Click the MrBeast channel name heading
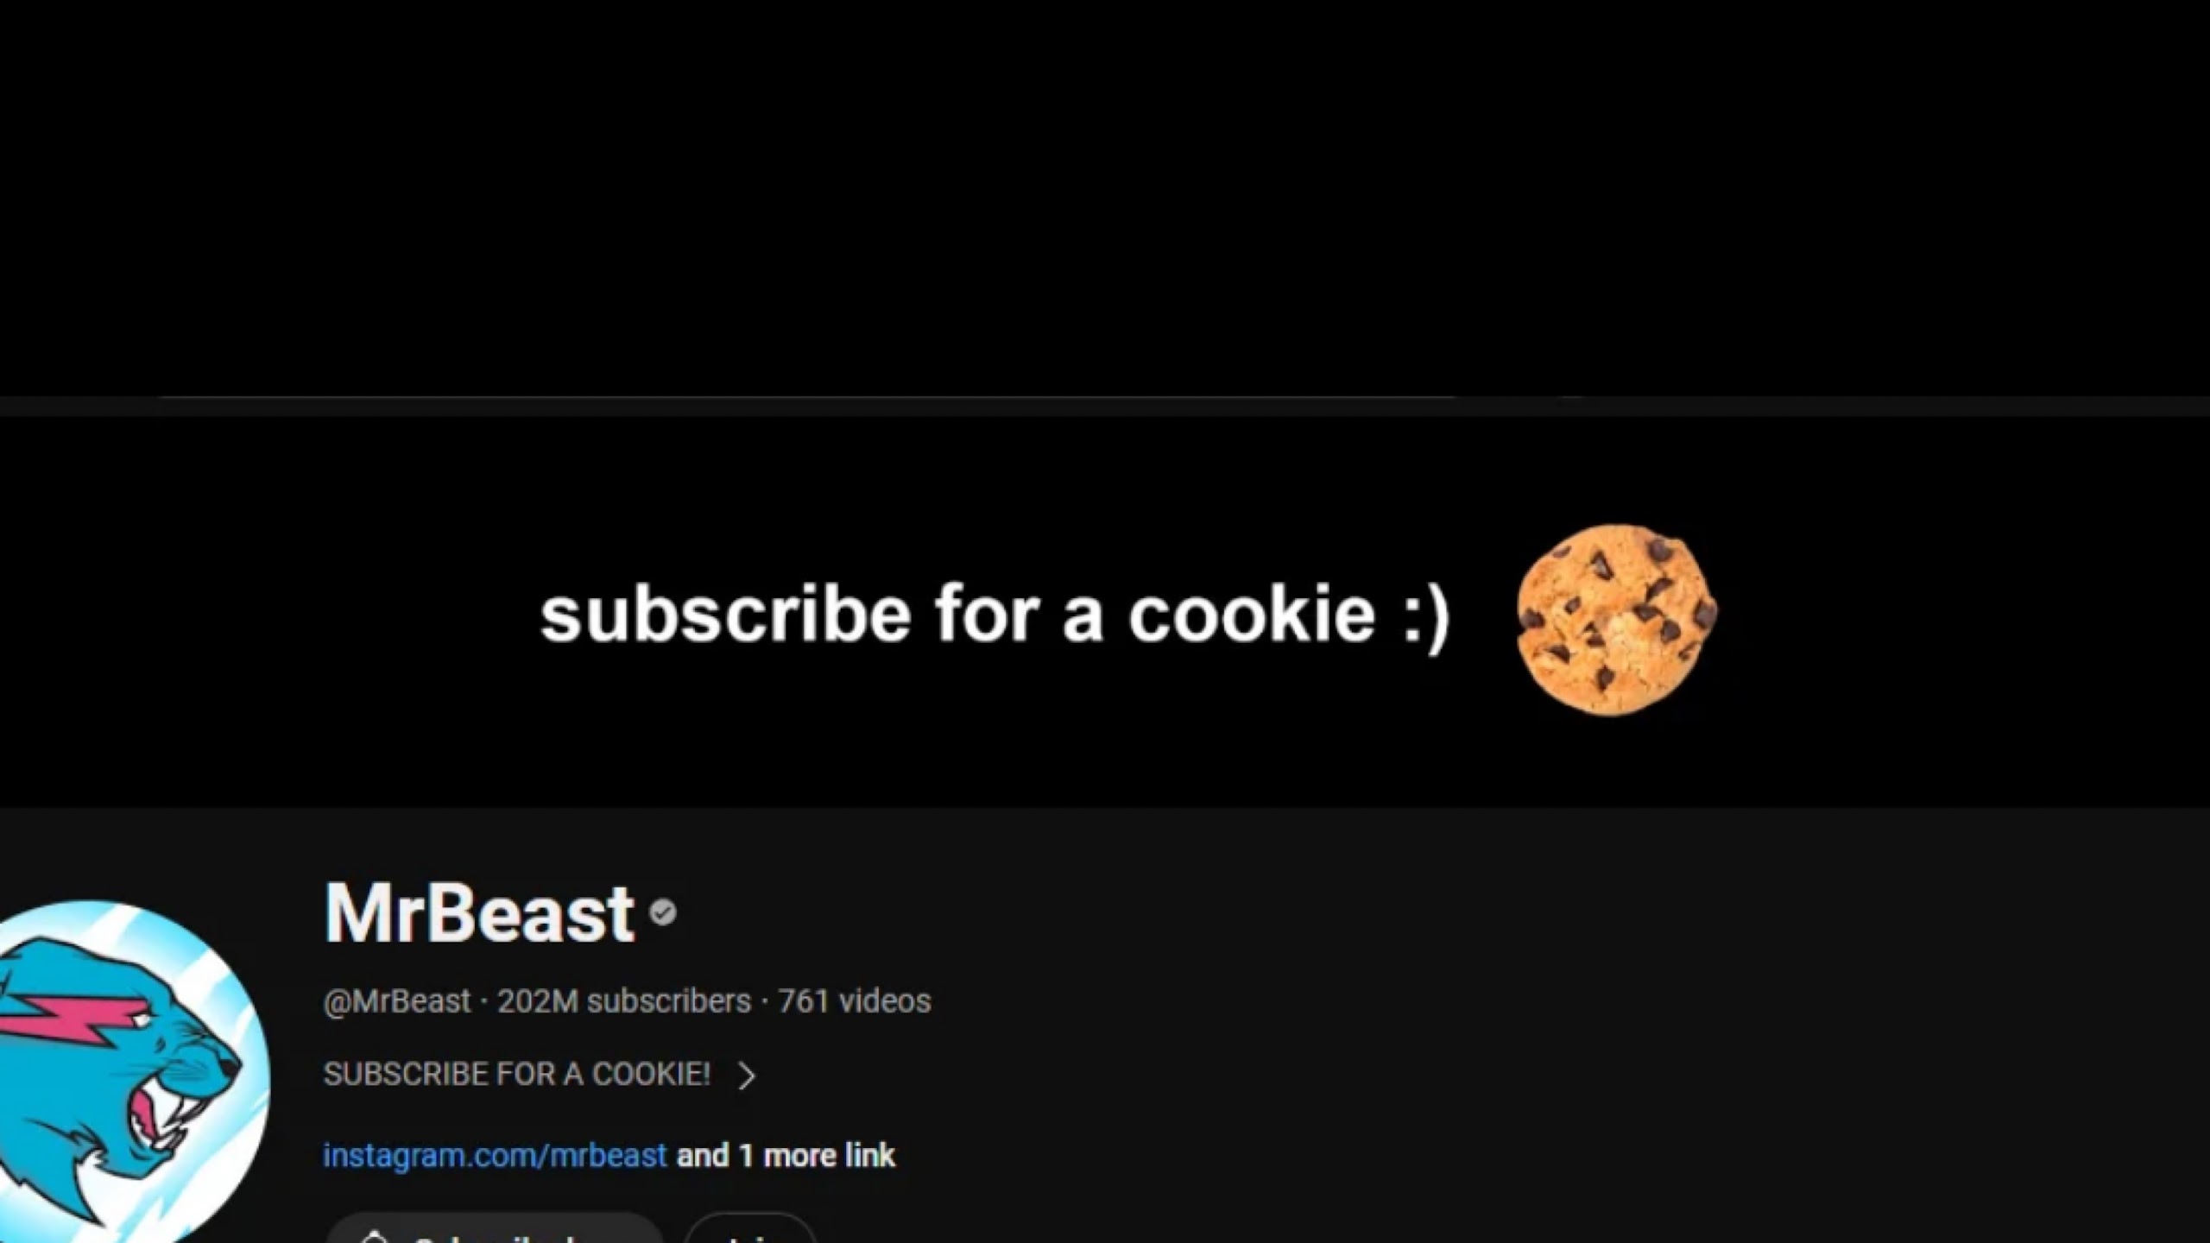Image resolution: width=2210 pixels, height=1243 pixels. [479, 912]
